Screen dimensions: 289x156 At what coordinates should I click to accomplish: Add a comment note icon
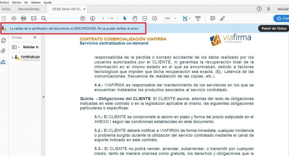coord(213,18)
